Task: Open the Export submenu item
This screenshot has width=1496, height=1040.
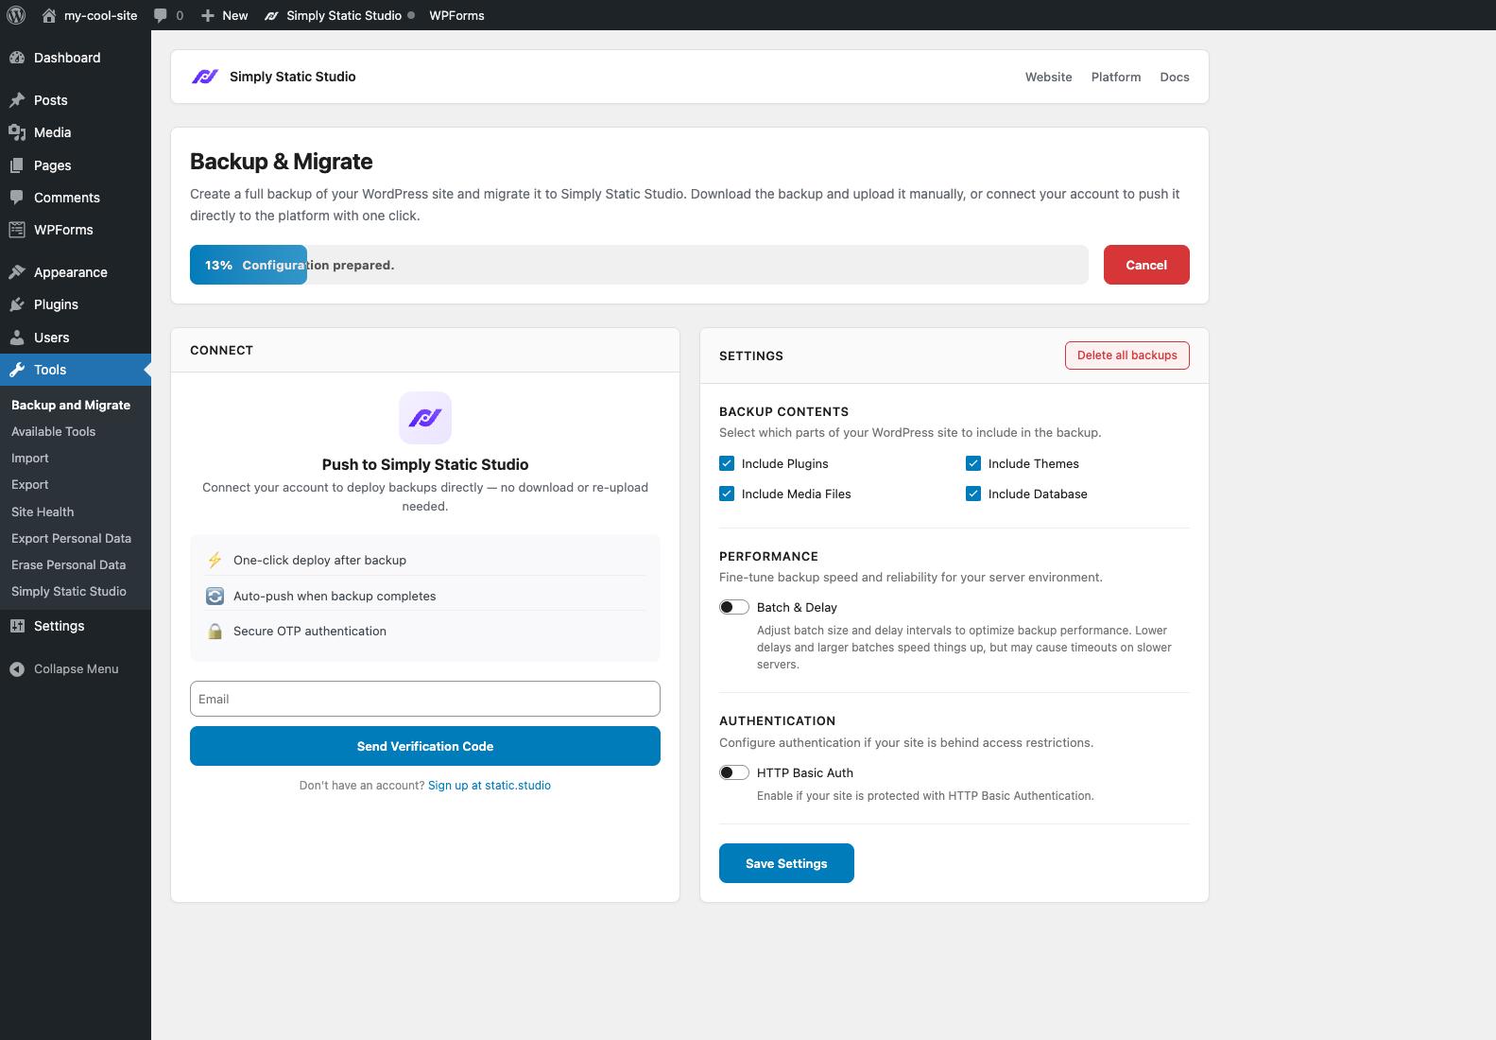Action: point(29,484)
